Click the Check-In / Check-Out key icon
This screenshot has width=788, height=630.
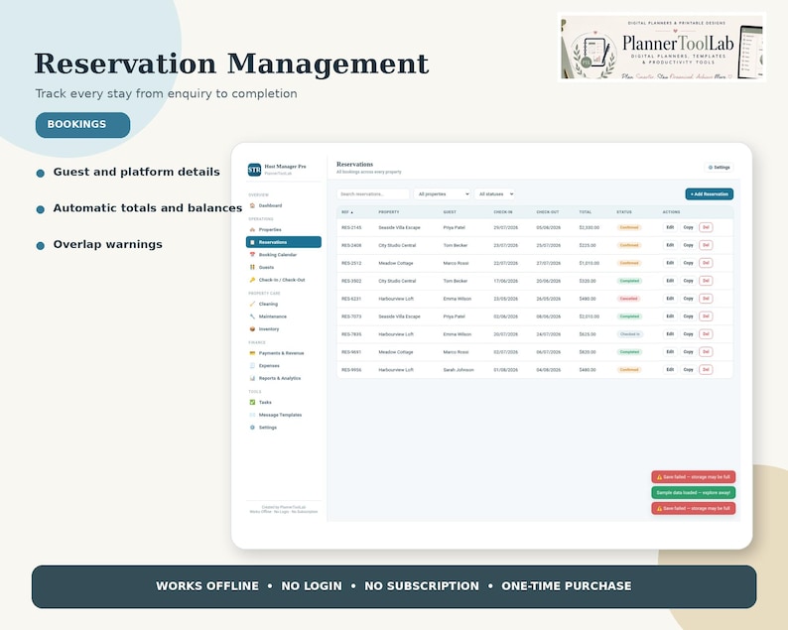252,280
